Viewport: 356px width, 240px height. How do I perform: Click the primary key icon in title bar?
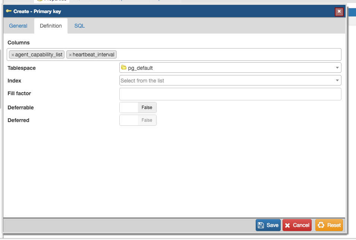coord(9,11)
